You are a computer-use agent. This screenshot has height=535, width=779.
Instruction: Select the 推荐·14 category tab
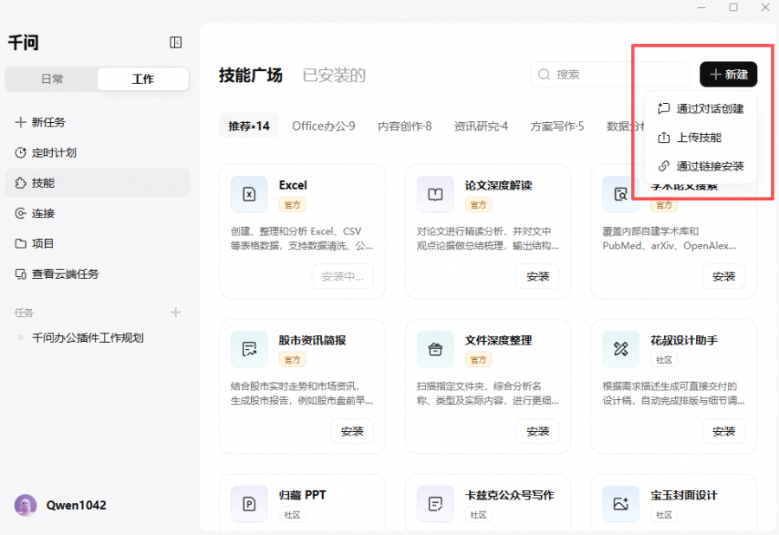pyautogui.click(x=249, y=126)
